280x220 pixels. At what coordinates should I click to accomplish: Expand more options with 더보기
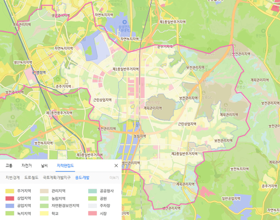[114, 178]
